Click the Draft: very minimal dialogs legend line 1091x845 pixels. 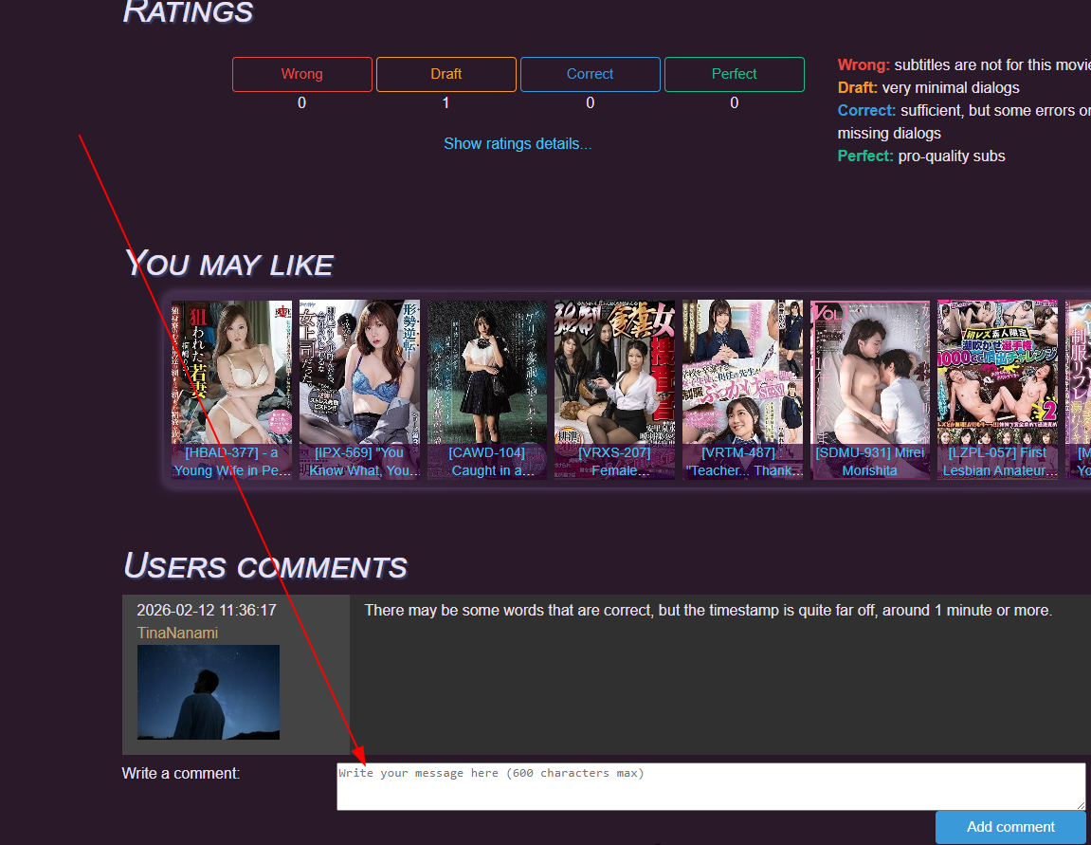tap(928, 87)
